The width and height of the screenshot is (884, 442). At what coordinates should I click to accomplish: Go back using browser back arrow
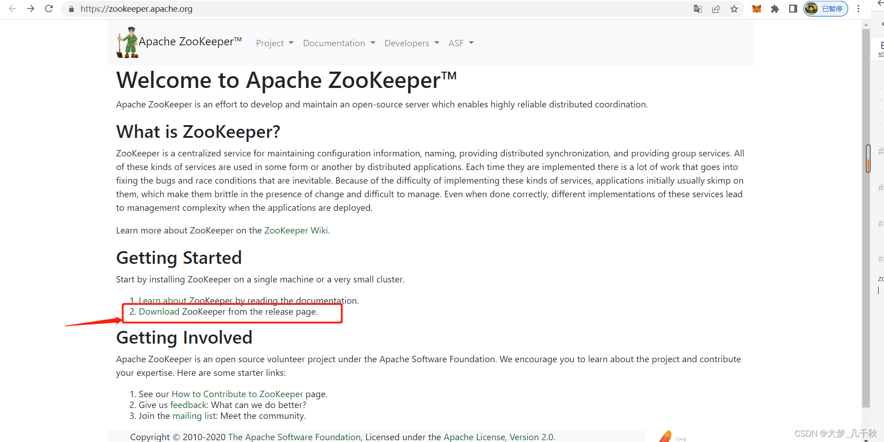click(x=12, y=9)
